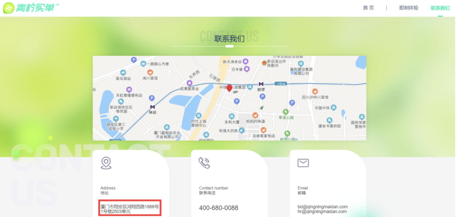Click the envelope email icon
This screenshot has width=456, height=217.
click(x=303, y=163)
